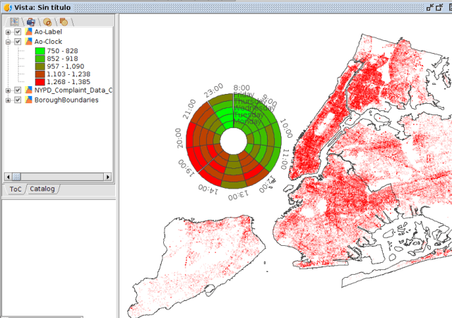Click the ToC horizontal scrollbar right arrow
Screen dimensions: 452x318
[108, 177]
